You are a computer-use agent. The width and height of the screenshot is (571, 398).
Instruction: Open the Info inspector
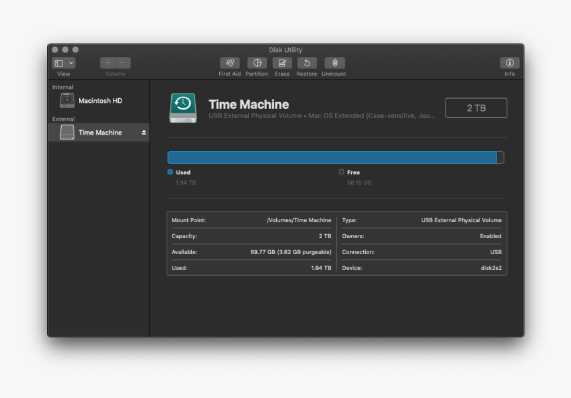509,63
